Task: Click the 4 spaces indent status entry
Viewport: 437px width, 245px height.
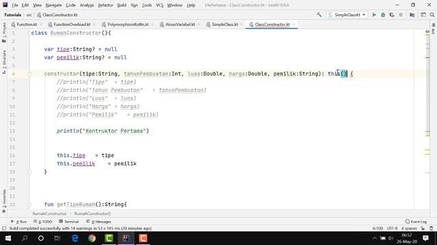Action: coord(409,229)
